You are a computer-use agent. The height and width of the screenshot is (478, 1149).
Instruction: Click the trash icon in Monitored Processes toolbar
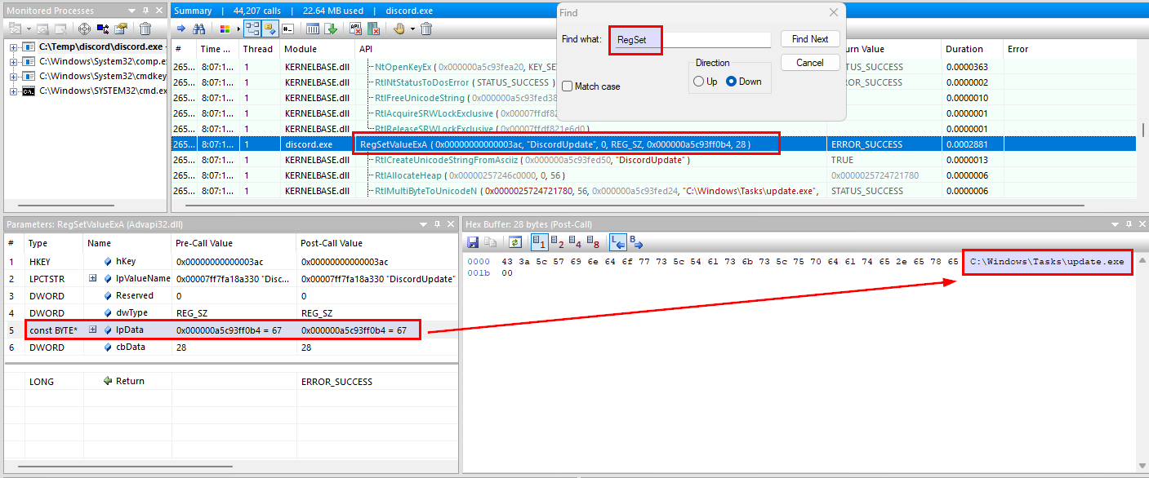[x=145, y=29]
